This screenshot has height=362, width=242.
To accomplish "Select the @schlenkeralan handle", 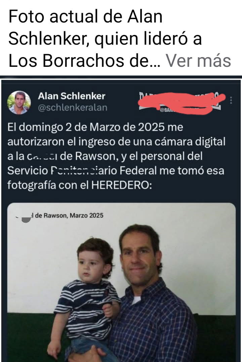I will [x=72, y=107].
